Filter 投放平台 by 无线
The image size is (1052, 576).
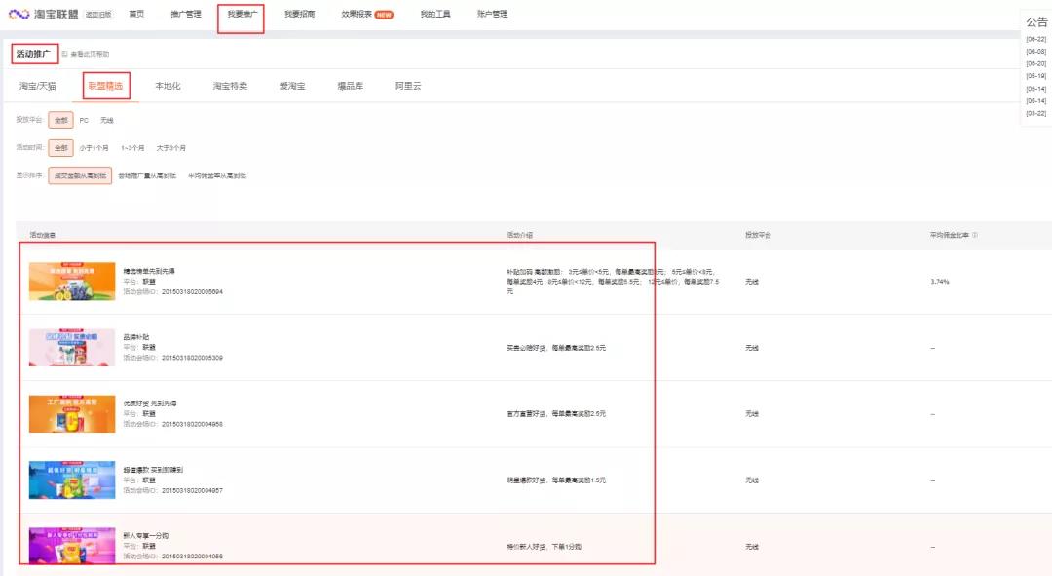coord(107,120)
